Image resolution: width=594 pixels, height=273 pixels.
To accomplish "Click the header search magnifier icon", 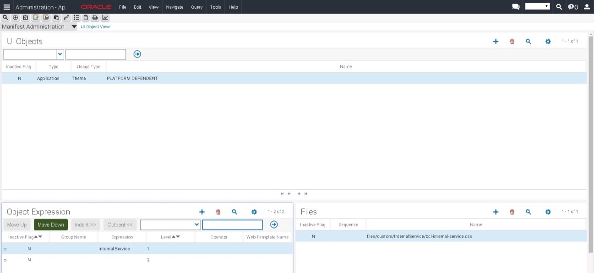I will point(559,7).
